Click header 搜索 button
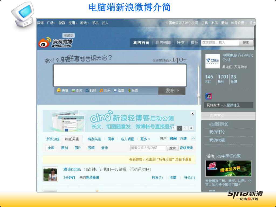 [x=246, y=43]
